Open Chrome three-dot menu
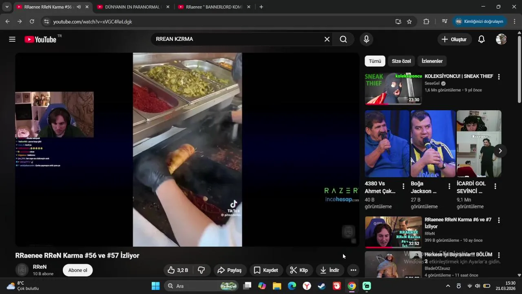 [515, 22]
